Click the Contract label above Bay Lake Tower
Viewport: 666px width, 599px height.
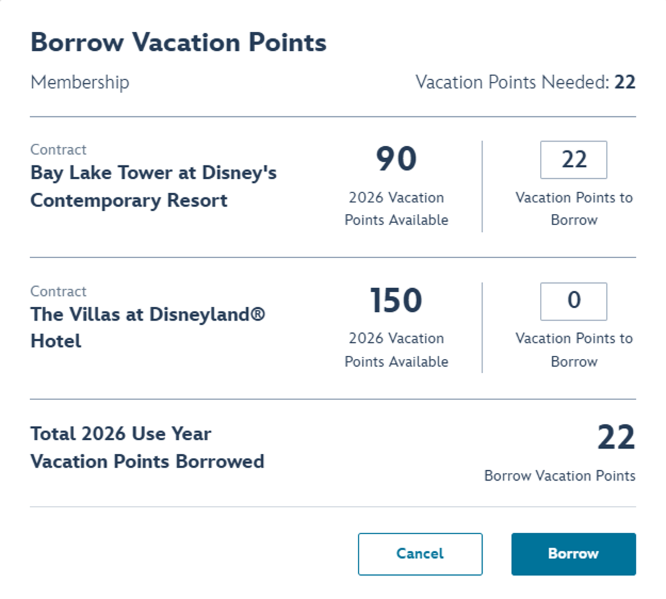(x=58, y=150)
